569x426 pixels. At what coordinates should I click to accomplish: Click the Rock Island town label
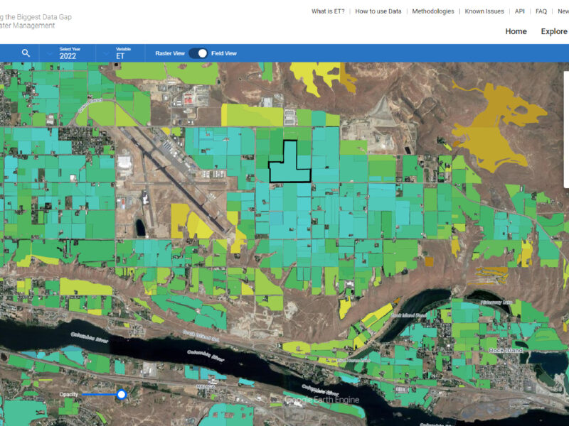506,351
